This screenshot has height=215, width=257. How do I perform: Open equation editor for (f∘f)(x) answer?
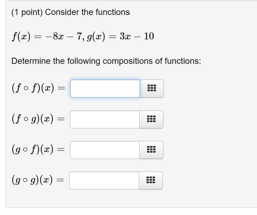click(152, 89)
